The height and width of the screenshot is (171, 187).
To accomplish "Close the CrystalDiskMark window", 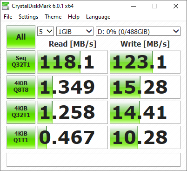I will tap(176, 6).
